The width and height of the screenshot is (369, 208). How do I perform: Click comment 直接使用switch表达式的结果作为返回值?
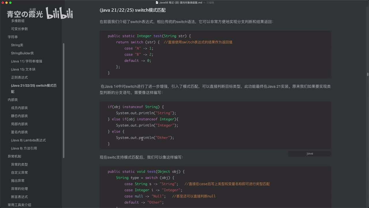[x=198, y=42]
